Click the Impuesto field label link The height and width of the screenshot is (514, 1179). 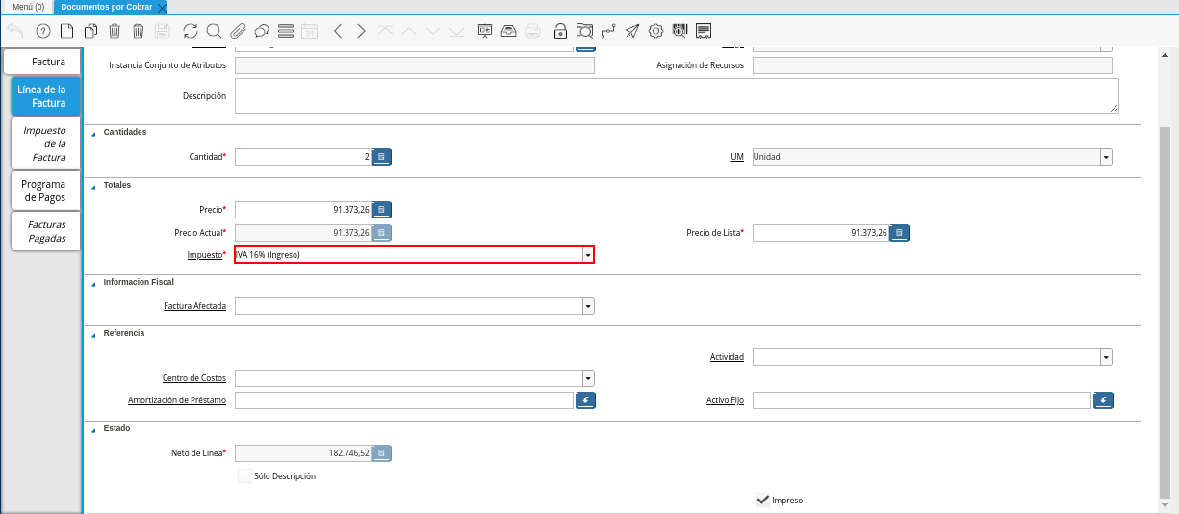coord(204,255)
